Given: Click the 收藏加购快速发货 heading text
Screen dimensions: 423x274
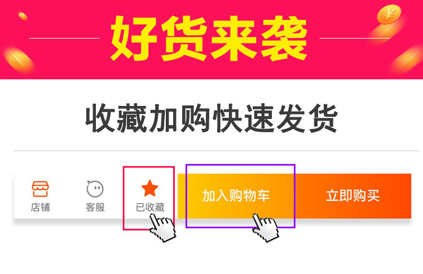Looking at the screenshot, I should pos(211,118).
